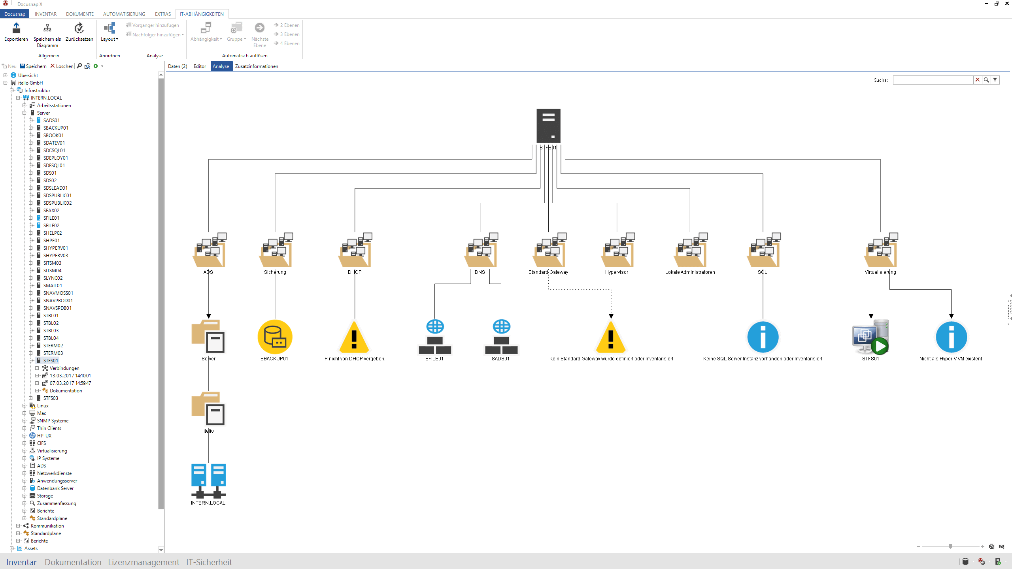Screen dimensions: 1012x569
Task: Open the DOKUMENTE ribbon tab
Action: tap(80, 14)
